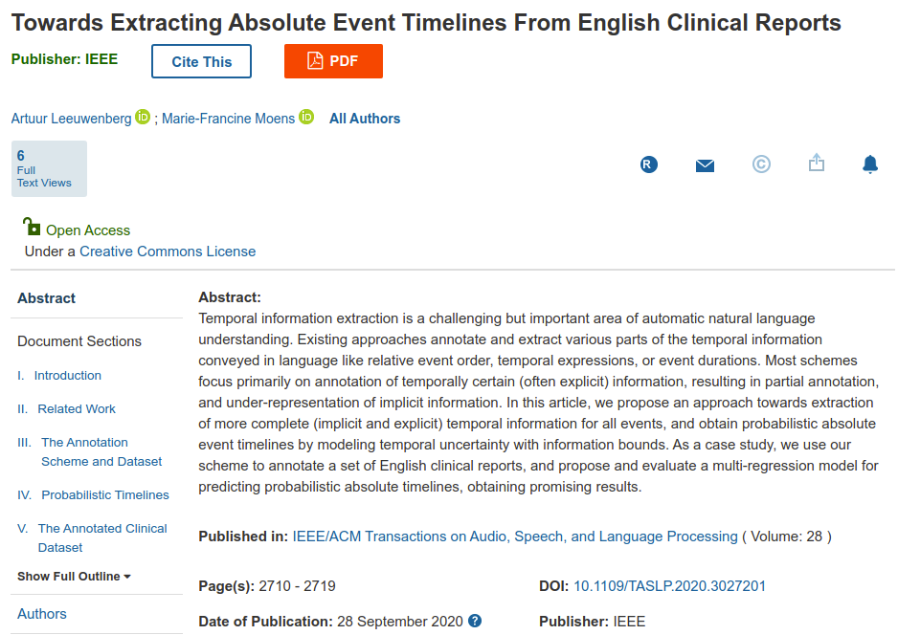Image resolution: width=898 pixels, height=635 pixels.
Task: Share the article using the share icon
Action: [x=816, y=164]
